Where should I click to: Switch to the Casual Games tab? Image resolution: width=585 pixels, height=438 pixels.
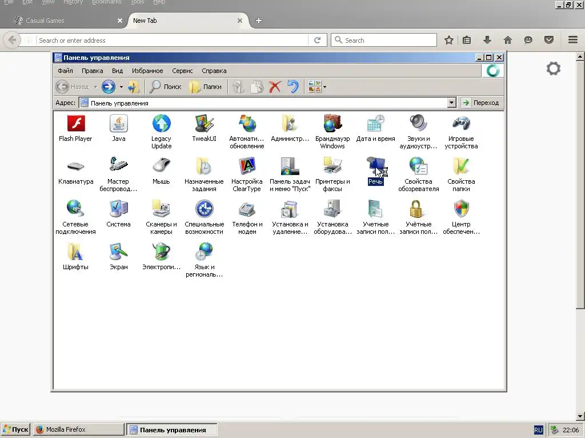tap(68, 21)
